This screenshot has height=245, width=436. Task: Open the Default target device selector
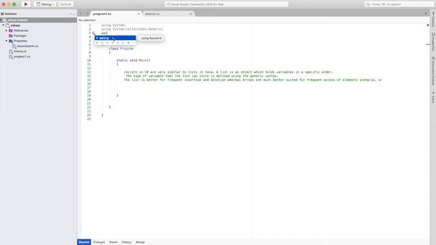63,5
